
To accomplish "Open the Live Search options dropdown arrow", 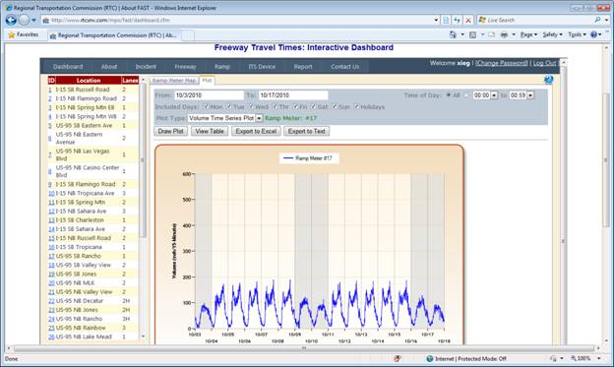I will pos(607,20).
